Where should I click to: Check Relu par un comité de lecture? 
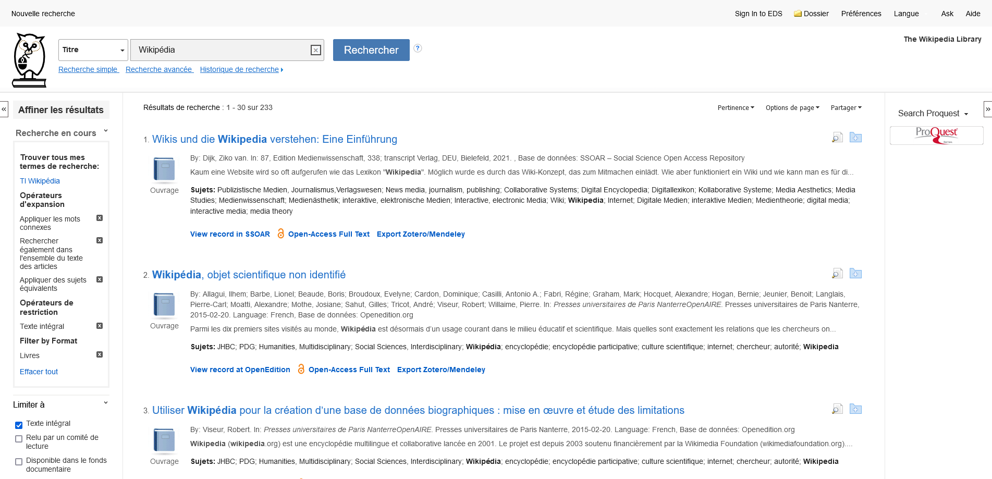pos(19,439)
